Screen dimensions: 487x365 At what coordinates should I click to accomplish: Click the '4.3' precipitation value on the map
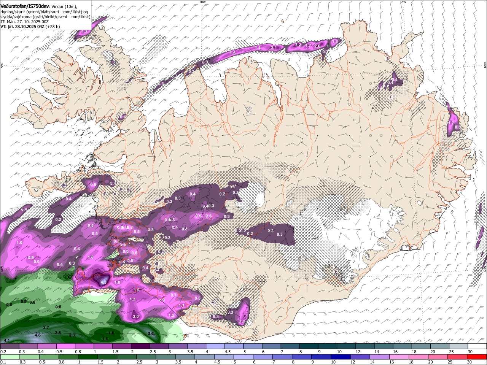click(x=103, y=282)
